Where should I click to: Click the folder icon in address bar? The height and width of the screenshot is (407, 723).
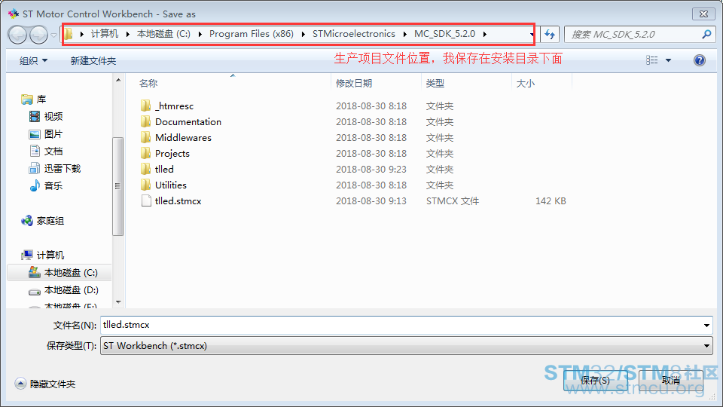pyautogui.click(x=69, y=34)
